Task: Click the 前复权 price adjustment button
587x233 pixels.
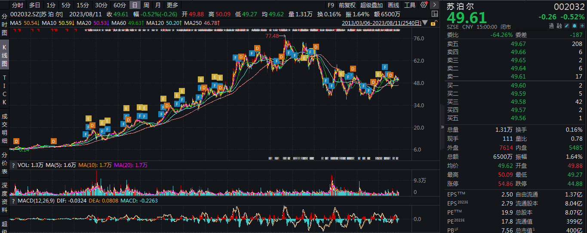Action: pyautogui.click(x=347, y=5)
